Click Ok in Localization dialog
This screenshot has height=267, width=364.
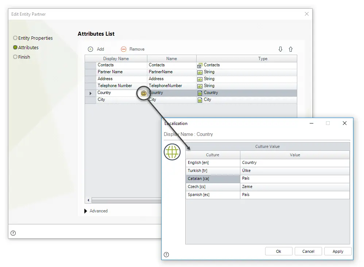point(279,251)
